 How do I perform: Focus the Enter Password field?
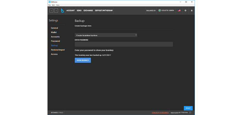(x=124, y=44)
